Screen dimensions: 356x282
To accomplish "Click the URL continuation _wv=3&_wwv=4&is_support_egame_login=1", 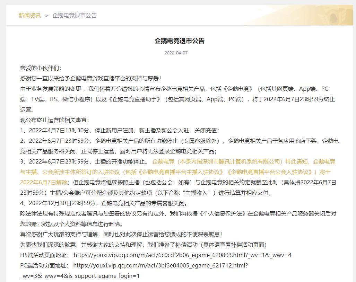I will tap(80, 276).
